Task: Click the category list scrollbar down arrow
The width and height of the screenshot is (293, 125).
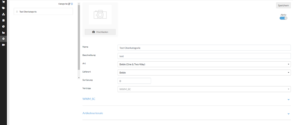Action: (x=79, y=78)
